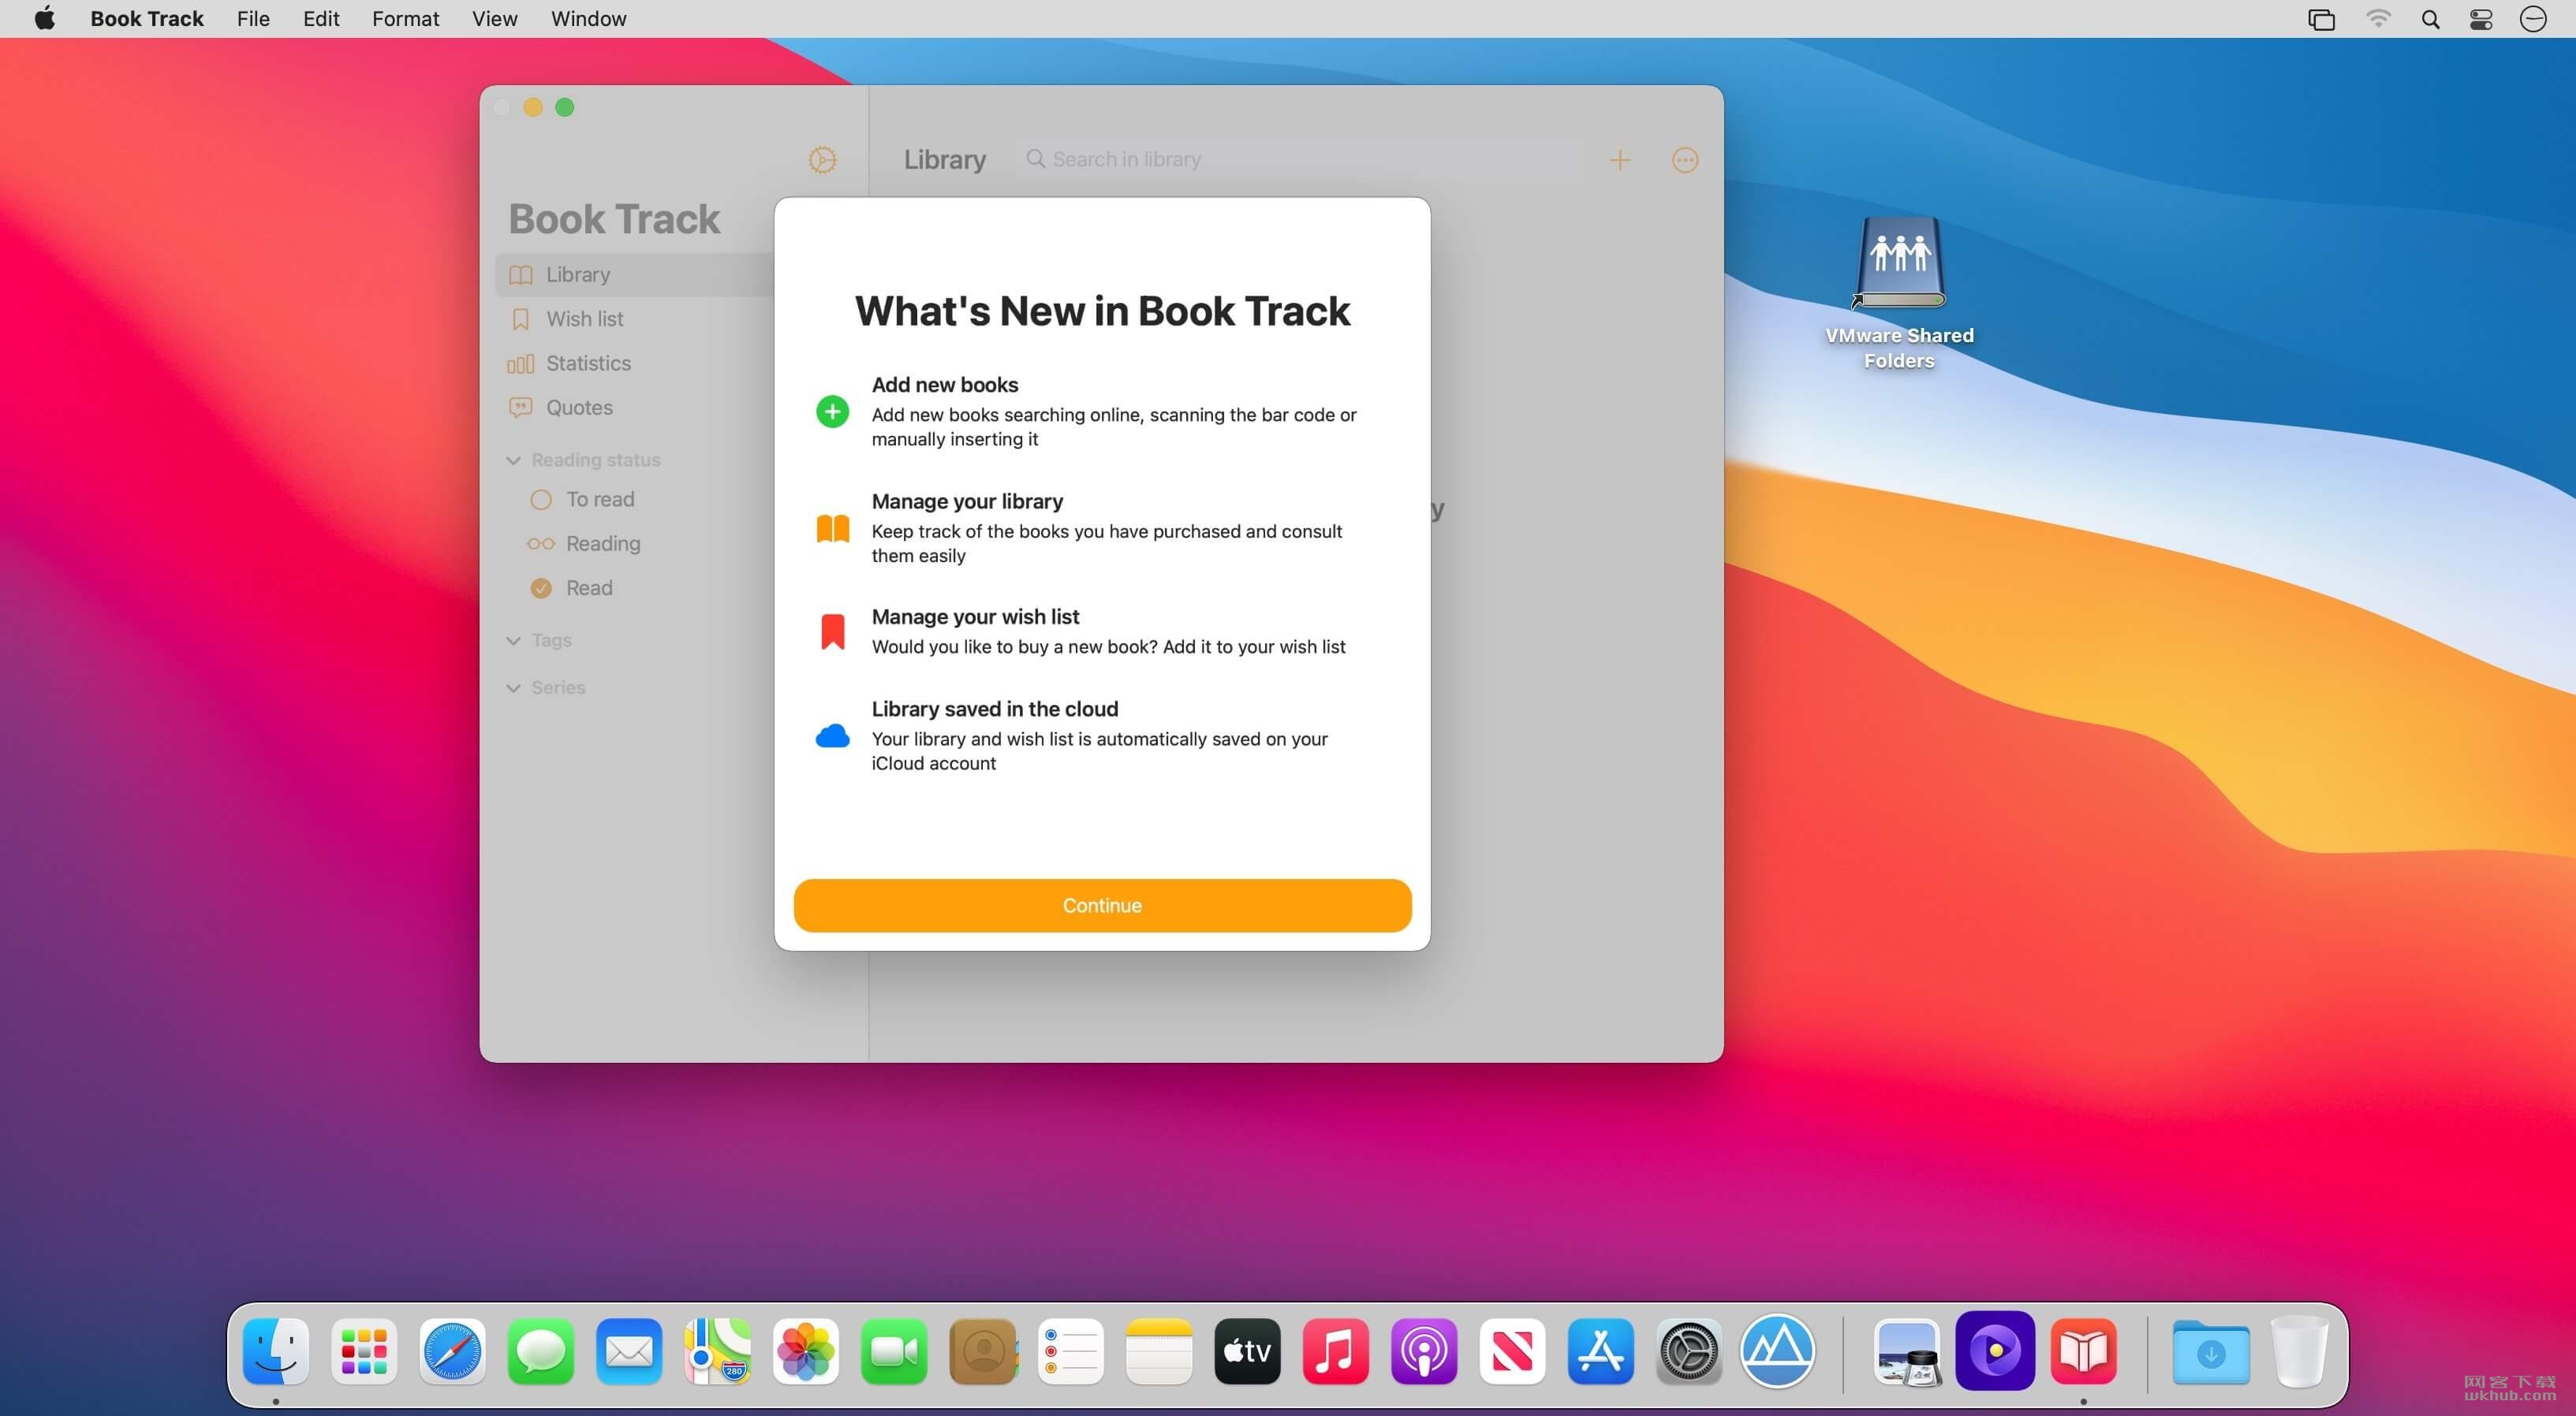Click the blue cloud icon
Screen dimensions: 2576x1416
832,736
